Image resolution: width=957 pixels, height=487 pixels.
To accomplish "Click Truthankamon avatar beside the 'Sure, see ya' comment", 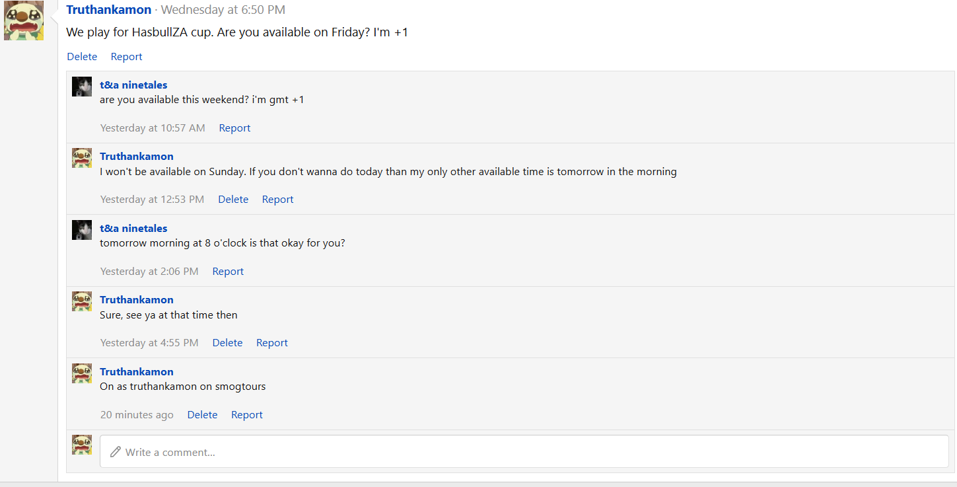I will 82,301.
